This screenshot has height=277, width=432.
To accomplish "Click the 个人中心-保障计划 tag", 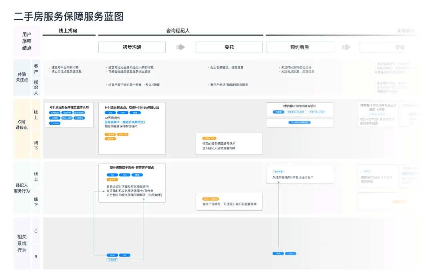I will 300,122.
